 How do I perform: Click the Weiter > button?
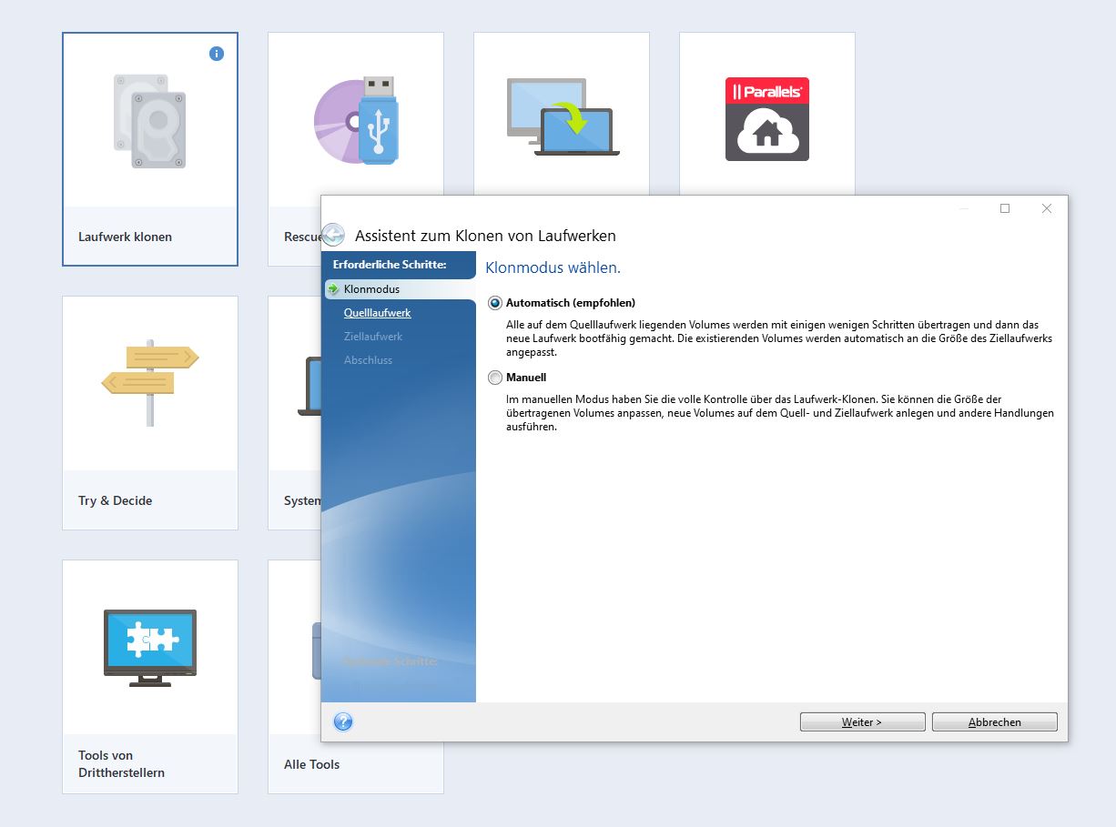[863, 722]
